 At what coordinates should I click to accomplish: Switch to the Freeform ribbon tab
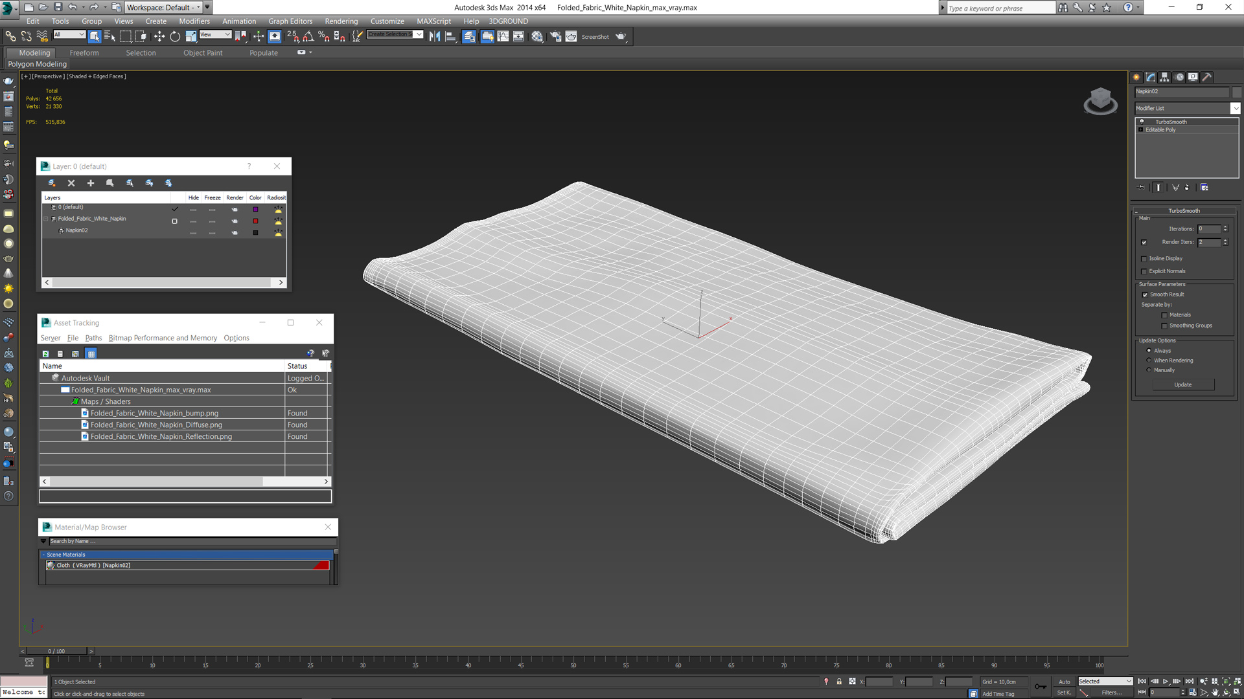tap(84, 53)
